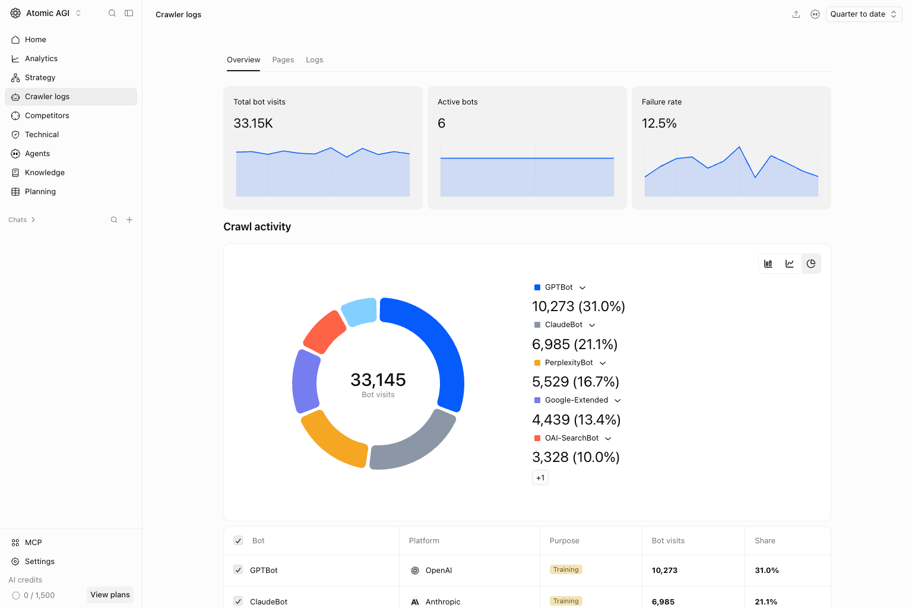This screenshot has height=608, width=912.
Task: Click the agent face icon beside Quarter to date
Action: pos(815,14)
